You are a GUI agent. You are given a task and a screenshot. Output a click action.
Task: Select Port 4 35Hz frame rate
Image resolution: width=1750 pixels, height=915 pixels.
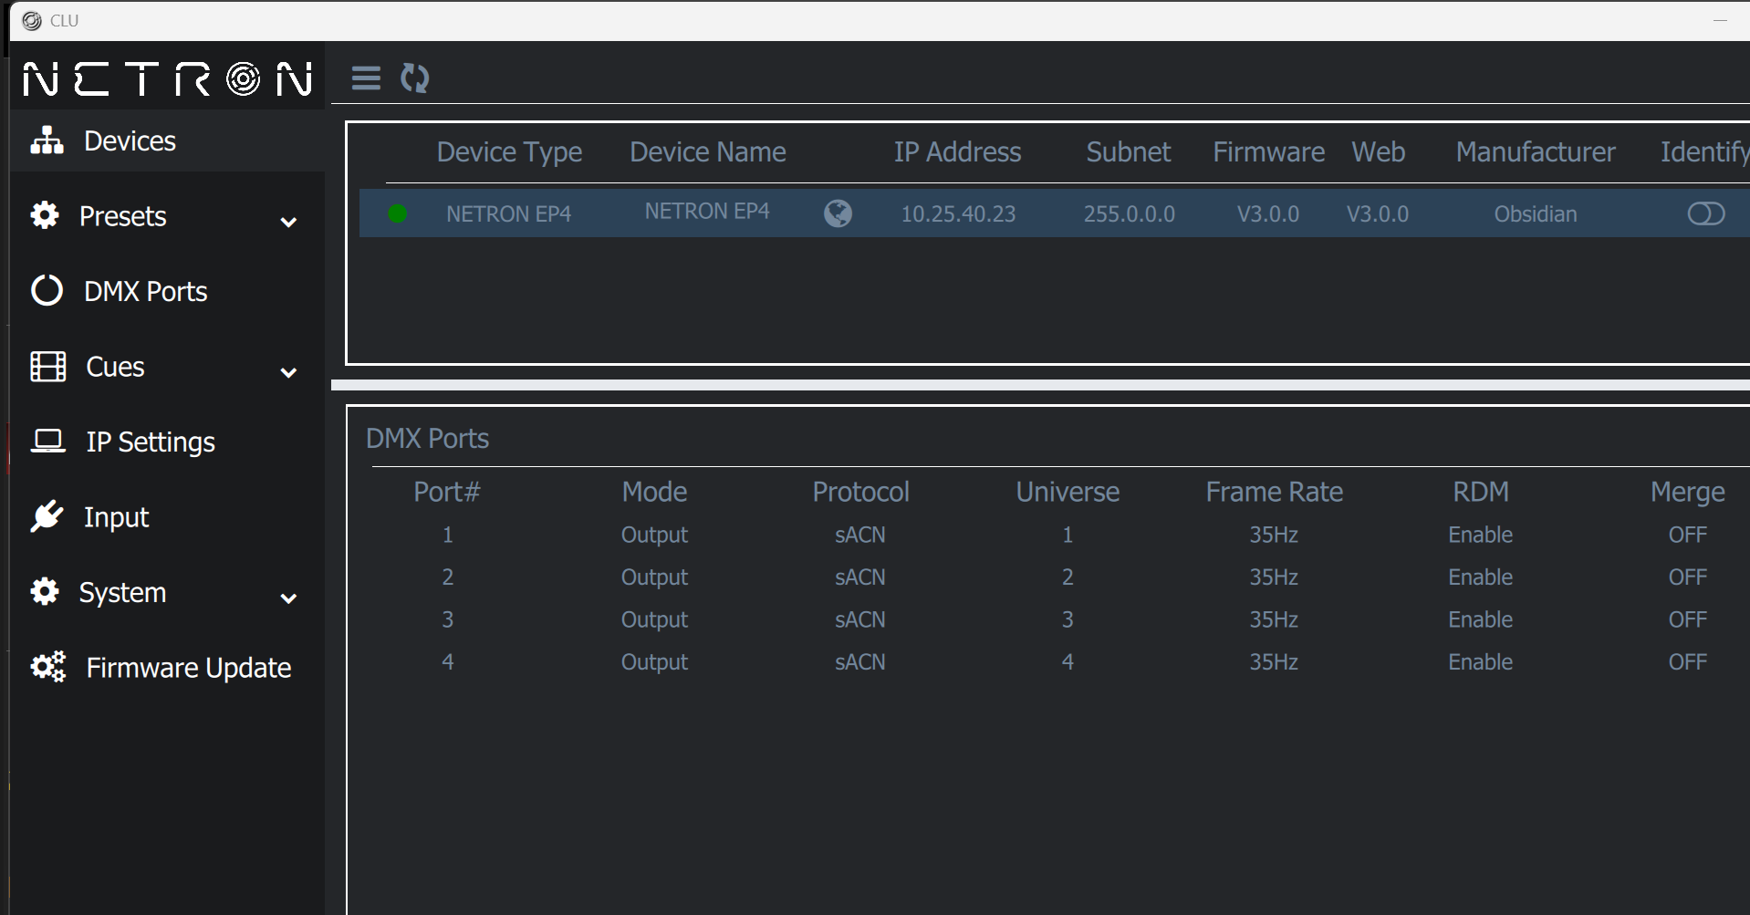(1274, 662)
